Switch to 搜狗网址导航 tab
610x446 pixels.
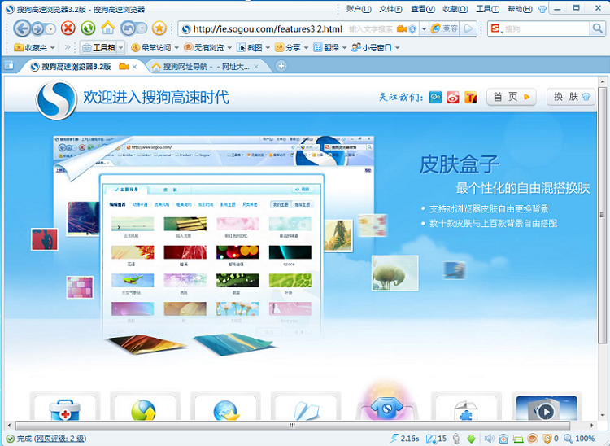coord(205,67)
